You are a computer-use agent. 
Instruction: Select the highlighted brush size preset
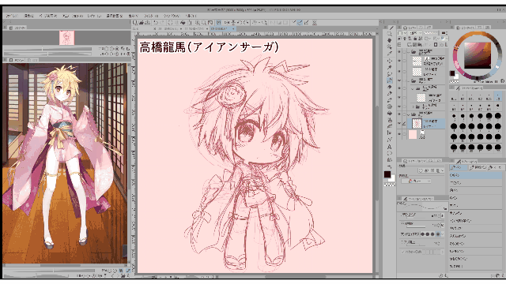(497, 96)
